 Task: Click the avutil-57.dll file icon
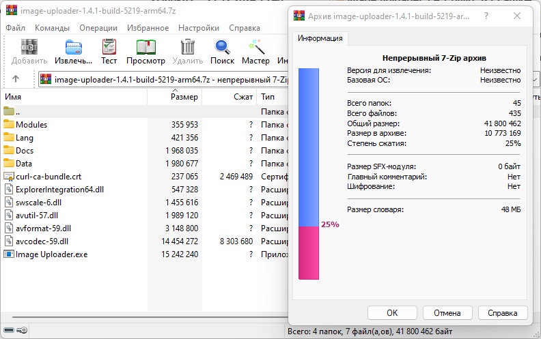pyautogui.click(x=9, y=215)
